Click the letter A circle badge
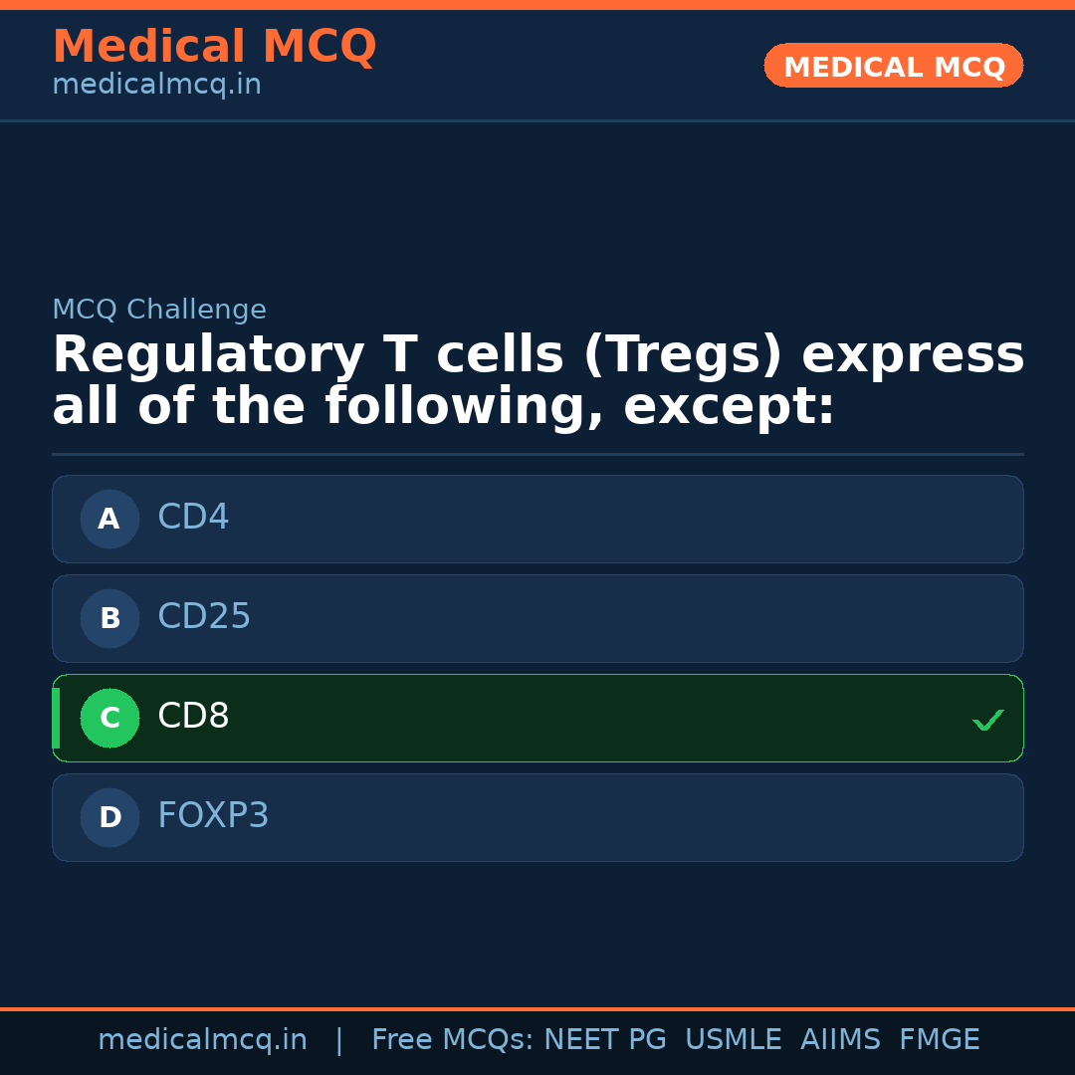1075x1075 pixels. coord(109,519)
